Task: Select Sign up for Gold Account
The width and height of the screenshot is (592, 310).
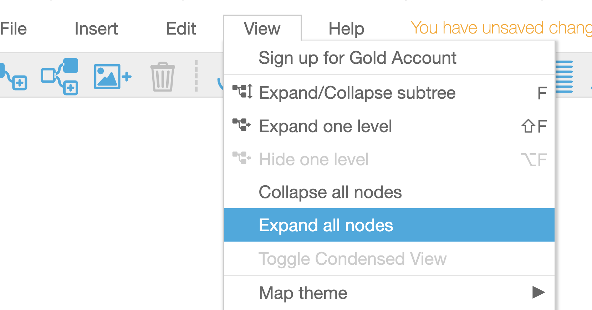Action: (x=389, y=58)
